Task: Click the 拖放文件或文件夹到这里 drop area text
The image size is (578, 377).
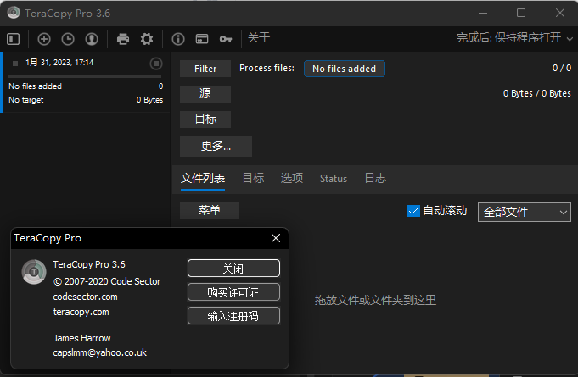Action: click(x=375, y=300)
